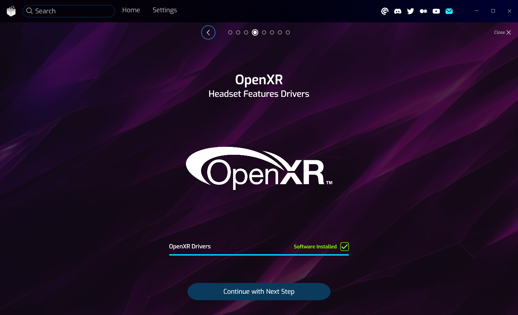Click Continue with Next Step button
This screenshot has width=518, height=315.
pos(259,292)
